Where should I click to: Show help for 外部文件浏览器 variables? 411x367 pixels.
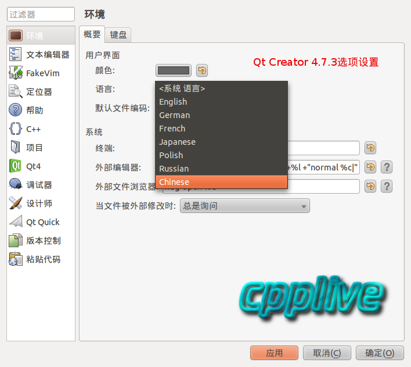(x=387, y=186)
